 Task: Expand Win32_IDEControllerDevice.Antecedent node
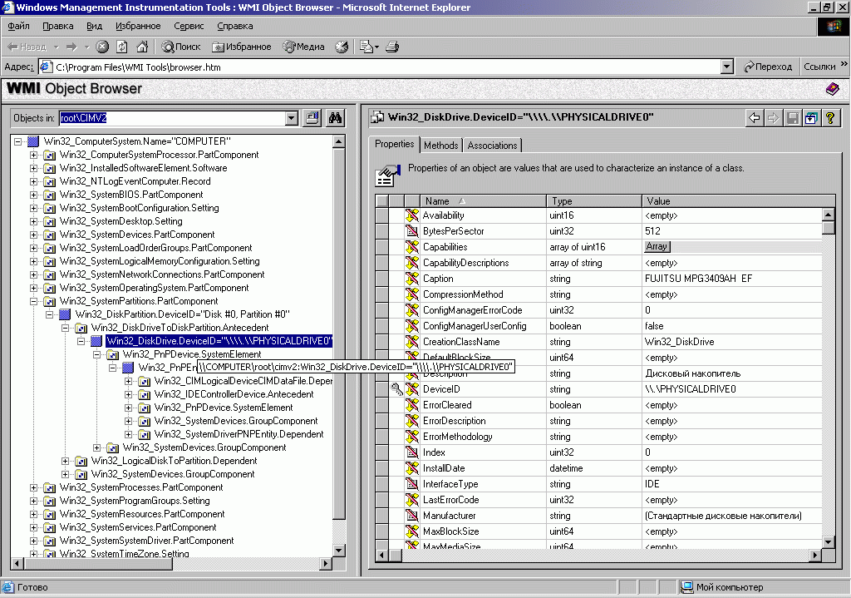129,394
